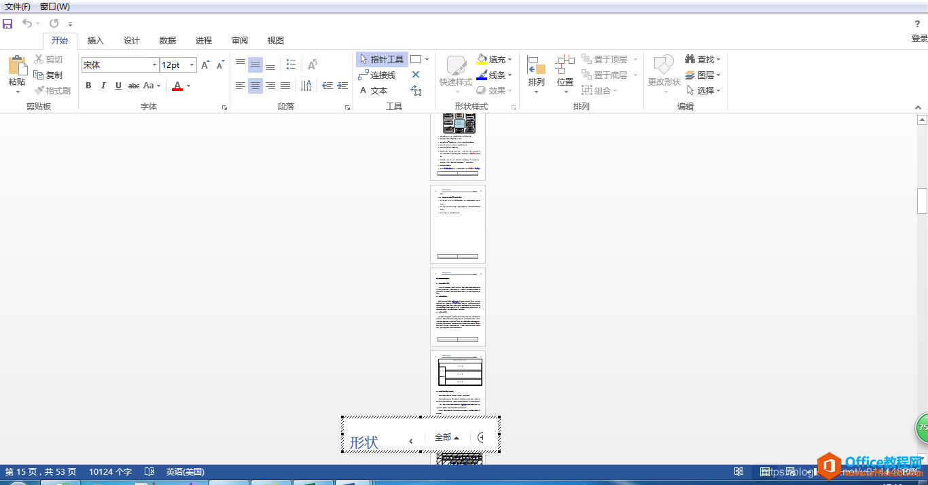
Task: Select the 文本 text tool
Action: (x=373, y=90)
